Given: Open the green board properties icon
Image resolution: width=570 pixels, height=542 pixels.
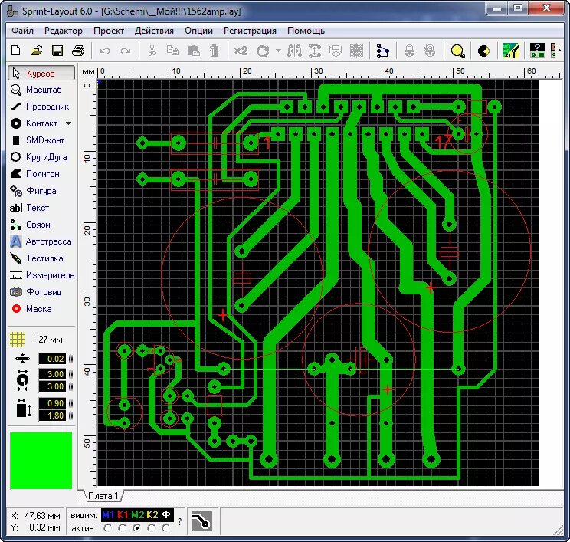Looking at the screenshot, I should (x=511, y=51).
